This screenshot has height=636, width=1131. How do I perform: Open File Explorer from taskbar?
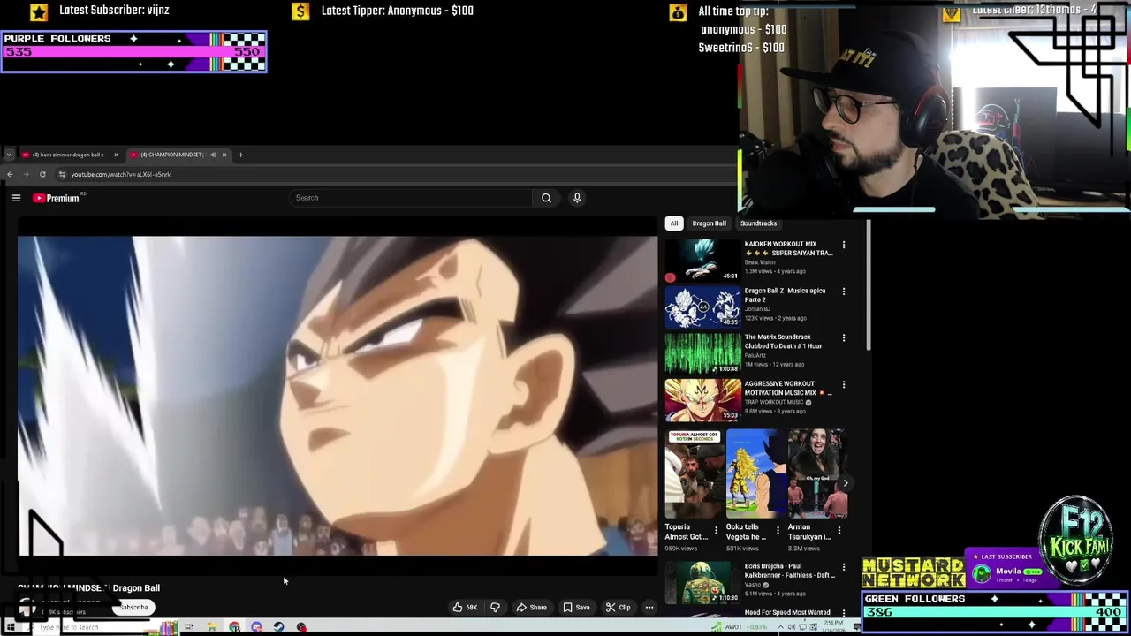[211, 627]
